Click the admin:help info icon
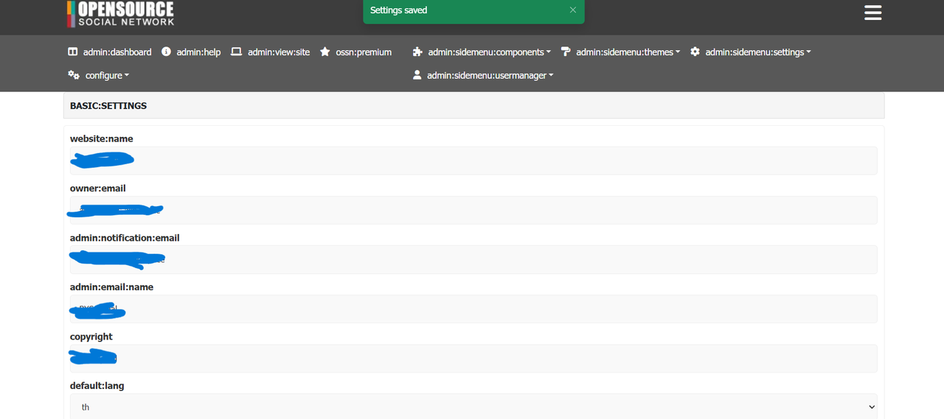 point(166,52)
